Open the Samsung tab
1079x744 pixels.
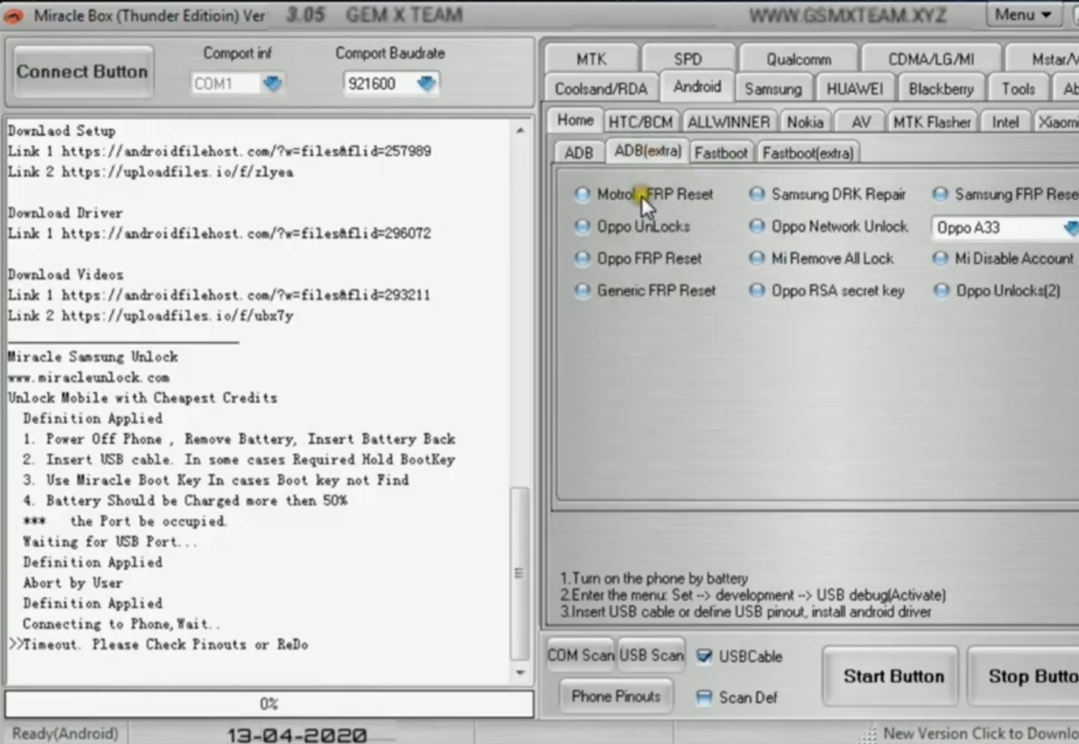[x=772, y=89]
